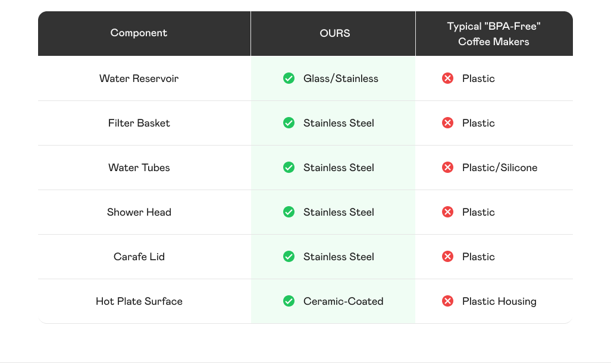Click green checkmark in Filter Basket row
The image size is (611, 363).
click(x=289, y=123)
